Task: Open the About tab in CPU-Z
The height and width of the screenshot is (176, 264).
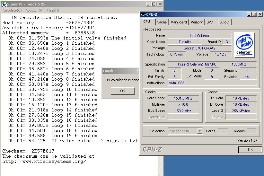Action: click(x=225, y=22)
